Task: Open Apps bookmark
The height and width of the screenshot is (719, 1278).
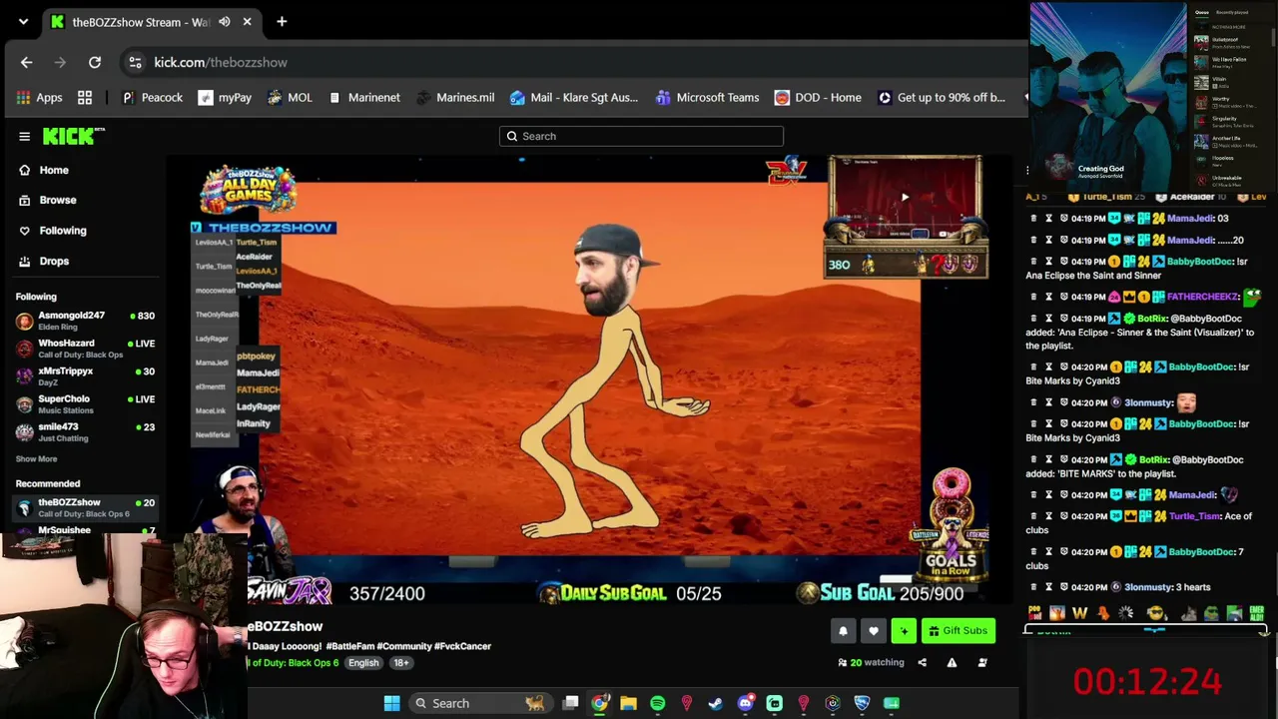Action: 39,98
